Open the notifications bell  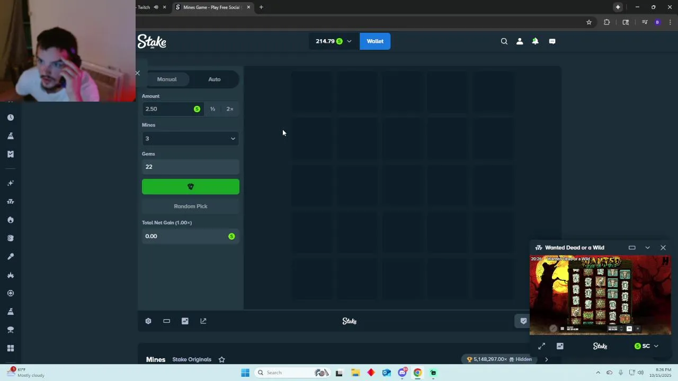535,41
